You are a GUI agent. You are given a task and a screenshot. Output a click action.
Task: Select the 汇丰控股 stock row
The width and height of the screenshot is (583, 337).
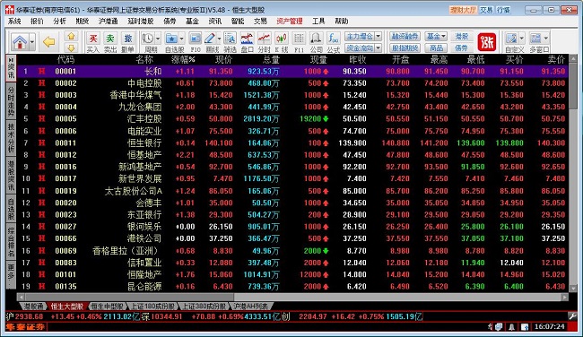(x=292, y=119)
